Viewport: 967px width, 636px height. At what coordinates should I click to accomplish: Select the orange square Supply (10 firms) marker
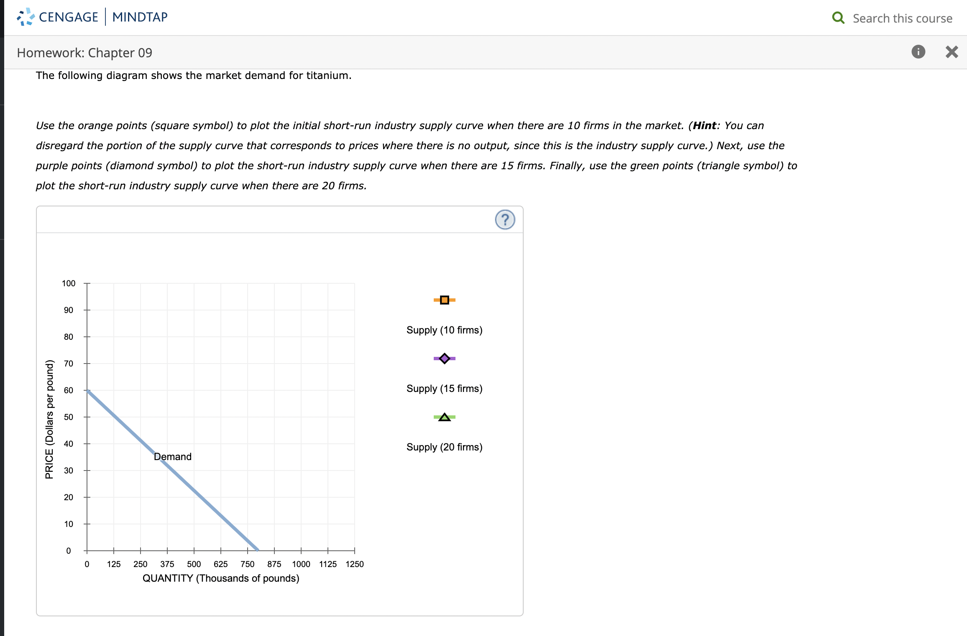coord(444,300)
